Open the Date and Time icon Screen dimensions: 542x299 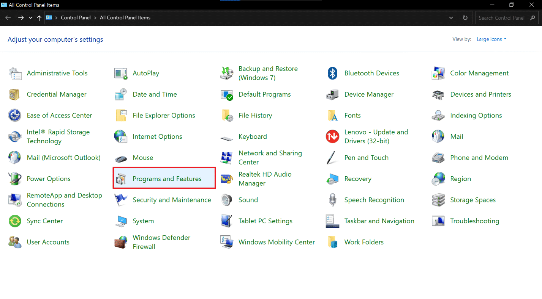point(121,94)
